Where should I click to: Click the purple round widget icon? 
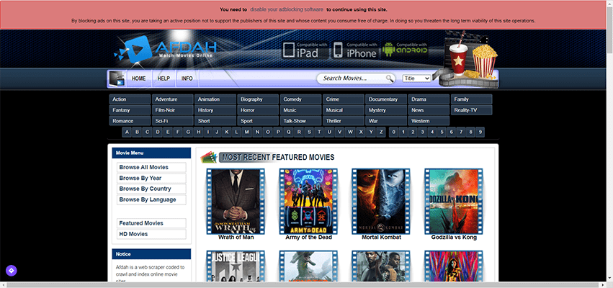pos(11,271)
